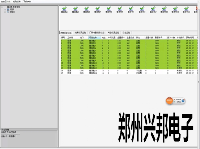Sort by the 获取时间 column header

pos(190,38)
